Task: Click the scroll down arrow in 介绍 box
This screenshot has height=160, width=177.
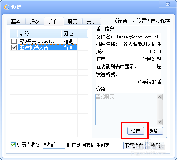Action: [x=160, y=122]
